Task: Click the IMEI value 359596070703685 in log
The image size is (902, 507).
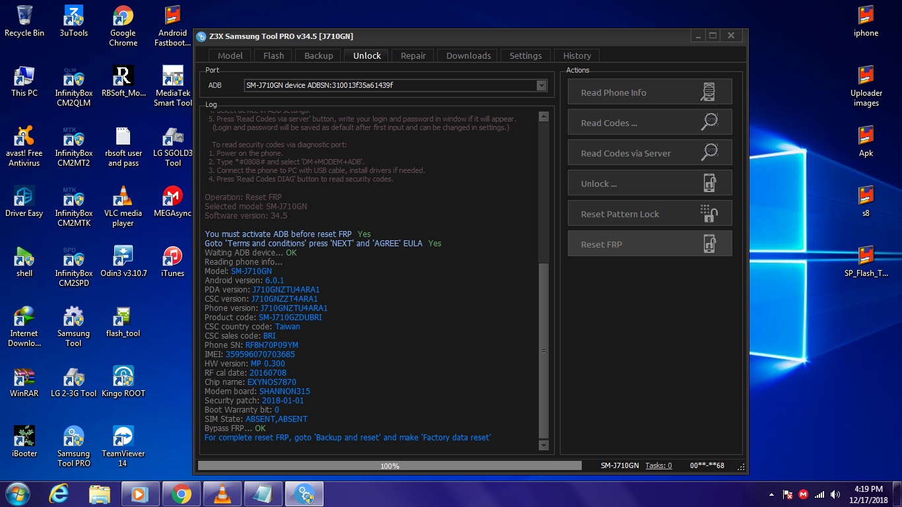Action: click(260, 355)
